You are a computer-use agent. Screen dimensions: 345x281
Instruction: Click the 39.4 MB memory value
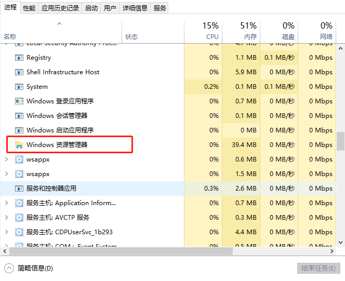[244, 145]
